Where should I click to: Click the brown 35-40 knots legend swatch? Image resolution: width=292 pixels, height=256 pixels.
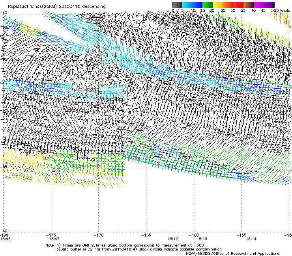click(249, 5)
